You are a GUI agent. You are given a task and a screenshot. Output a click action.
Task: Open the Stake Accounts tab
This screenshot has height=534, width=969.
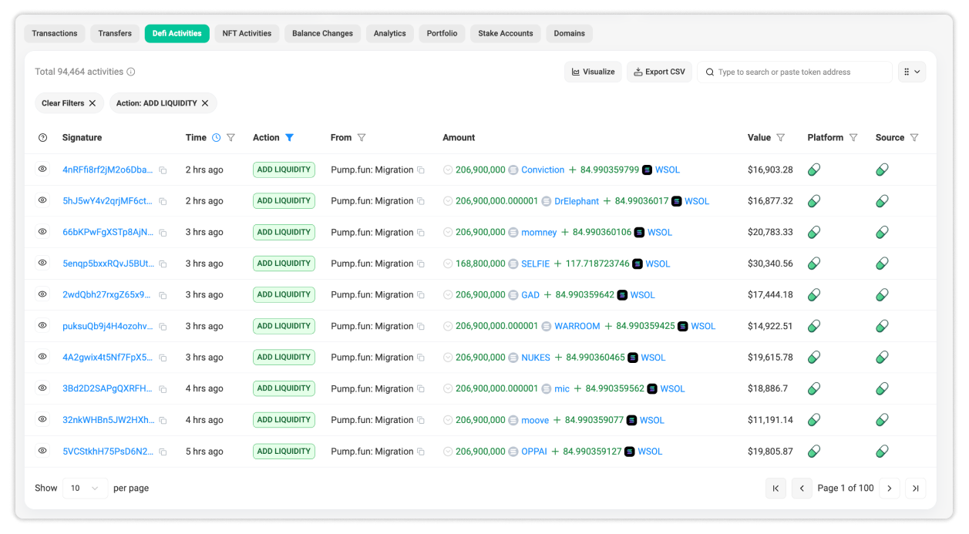click(x=505, y=34)
